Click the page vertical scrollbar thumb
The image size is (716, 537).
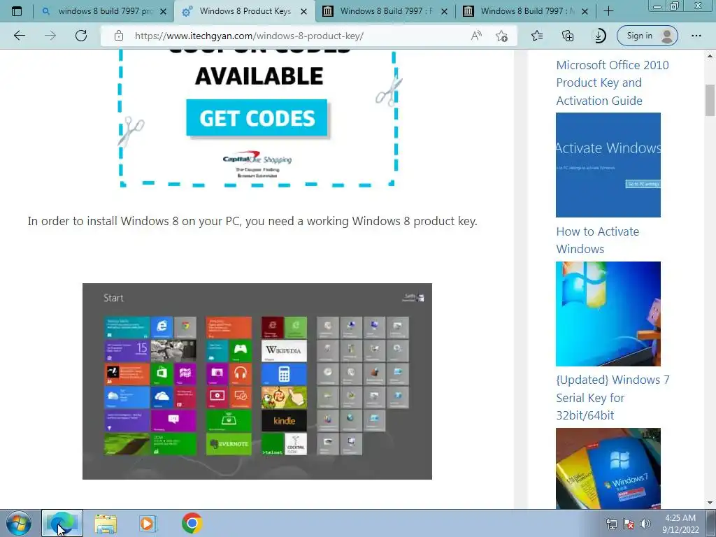click(710, 101)
